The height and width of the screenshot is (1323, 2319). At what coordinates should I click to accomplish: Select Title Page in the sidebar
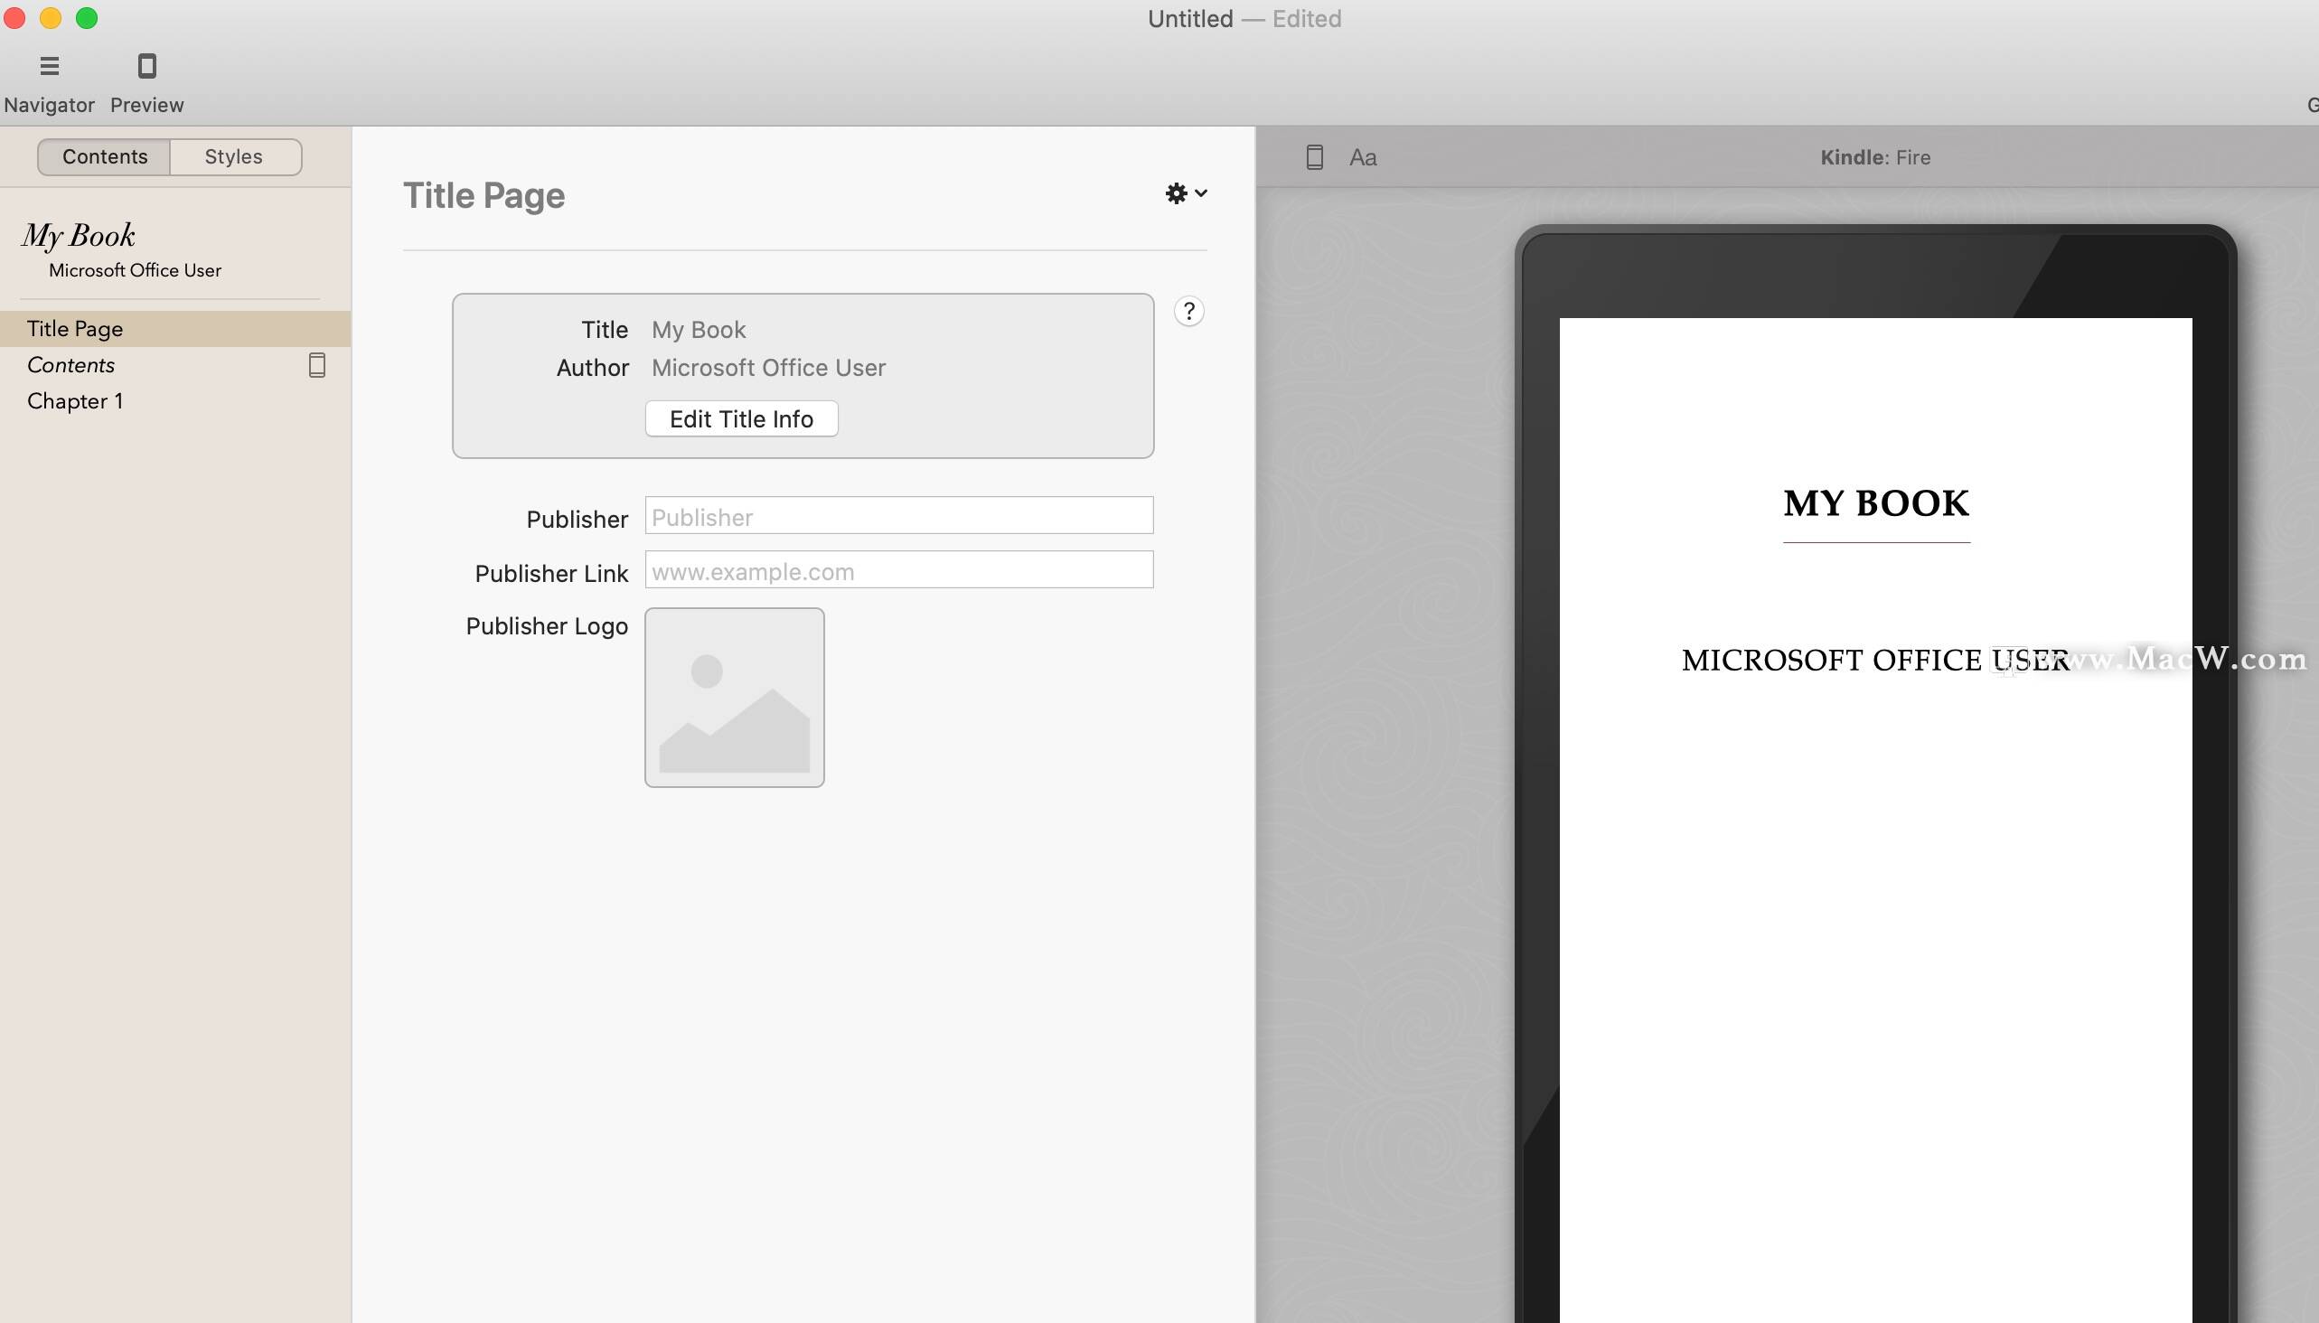[73, 328]
